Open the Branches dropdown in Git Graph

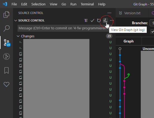(152, 23)
